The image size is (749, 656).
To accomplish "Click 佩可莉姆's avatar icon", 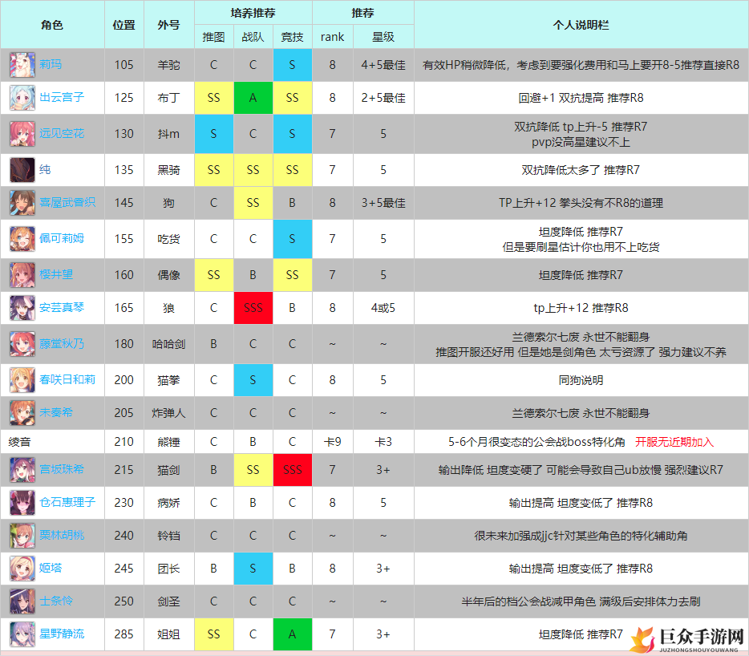I will click(x=22, y=239).
